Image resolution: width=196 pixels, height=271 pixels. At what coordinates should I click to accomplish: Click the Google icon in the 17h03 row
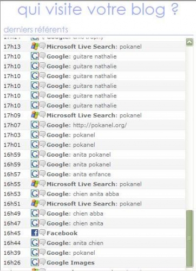point(35,135)
